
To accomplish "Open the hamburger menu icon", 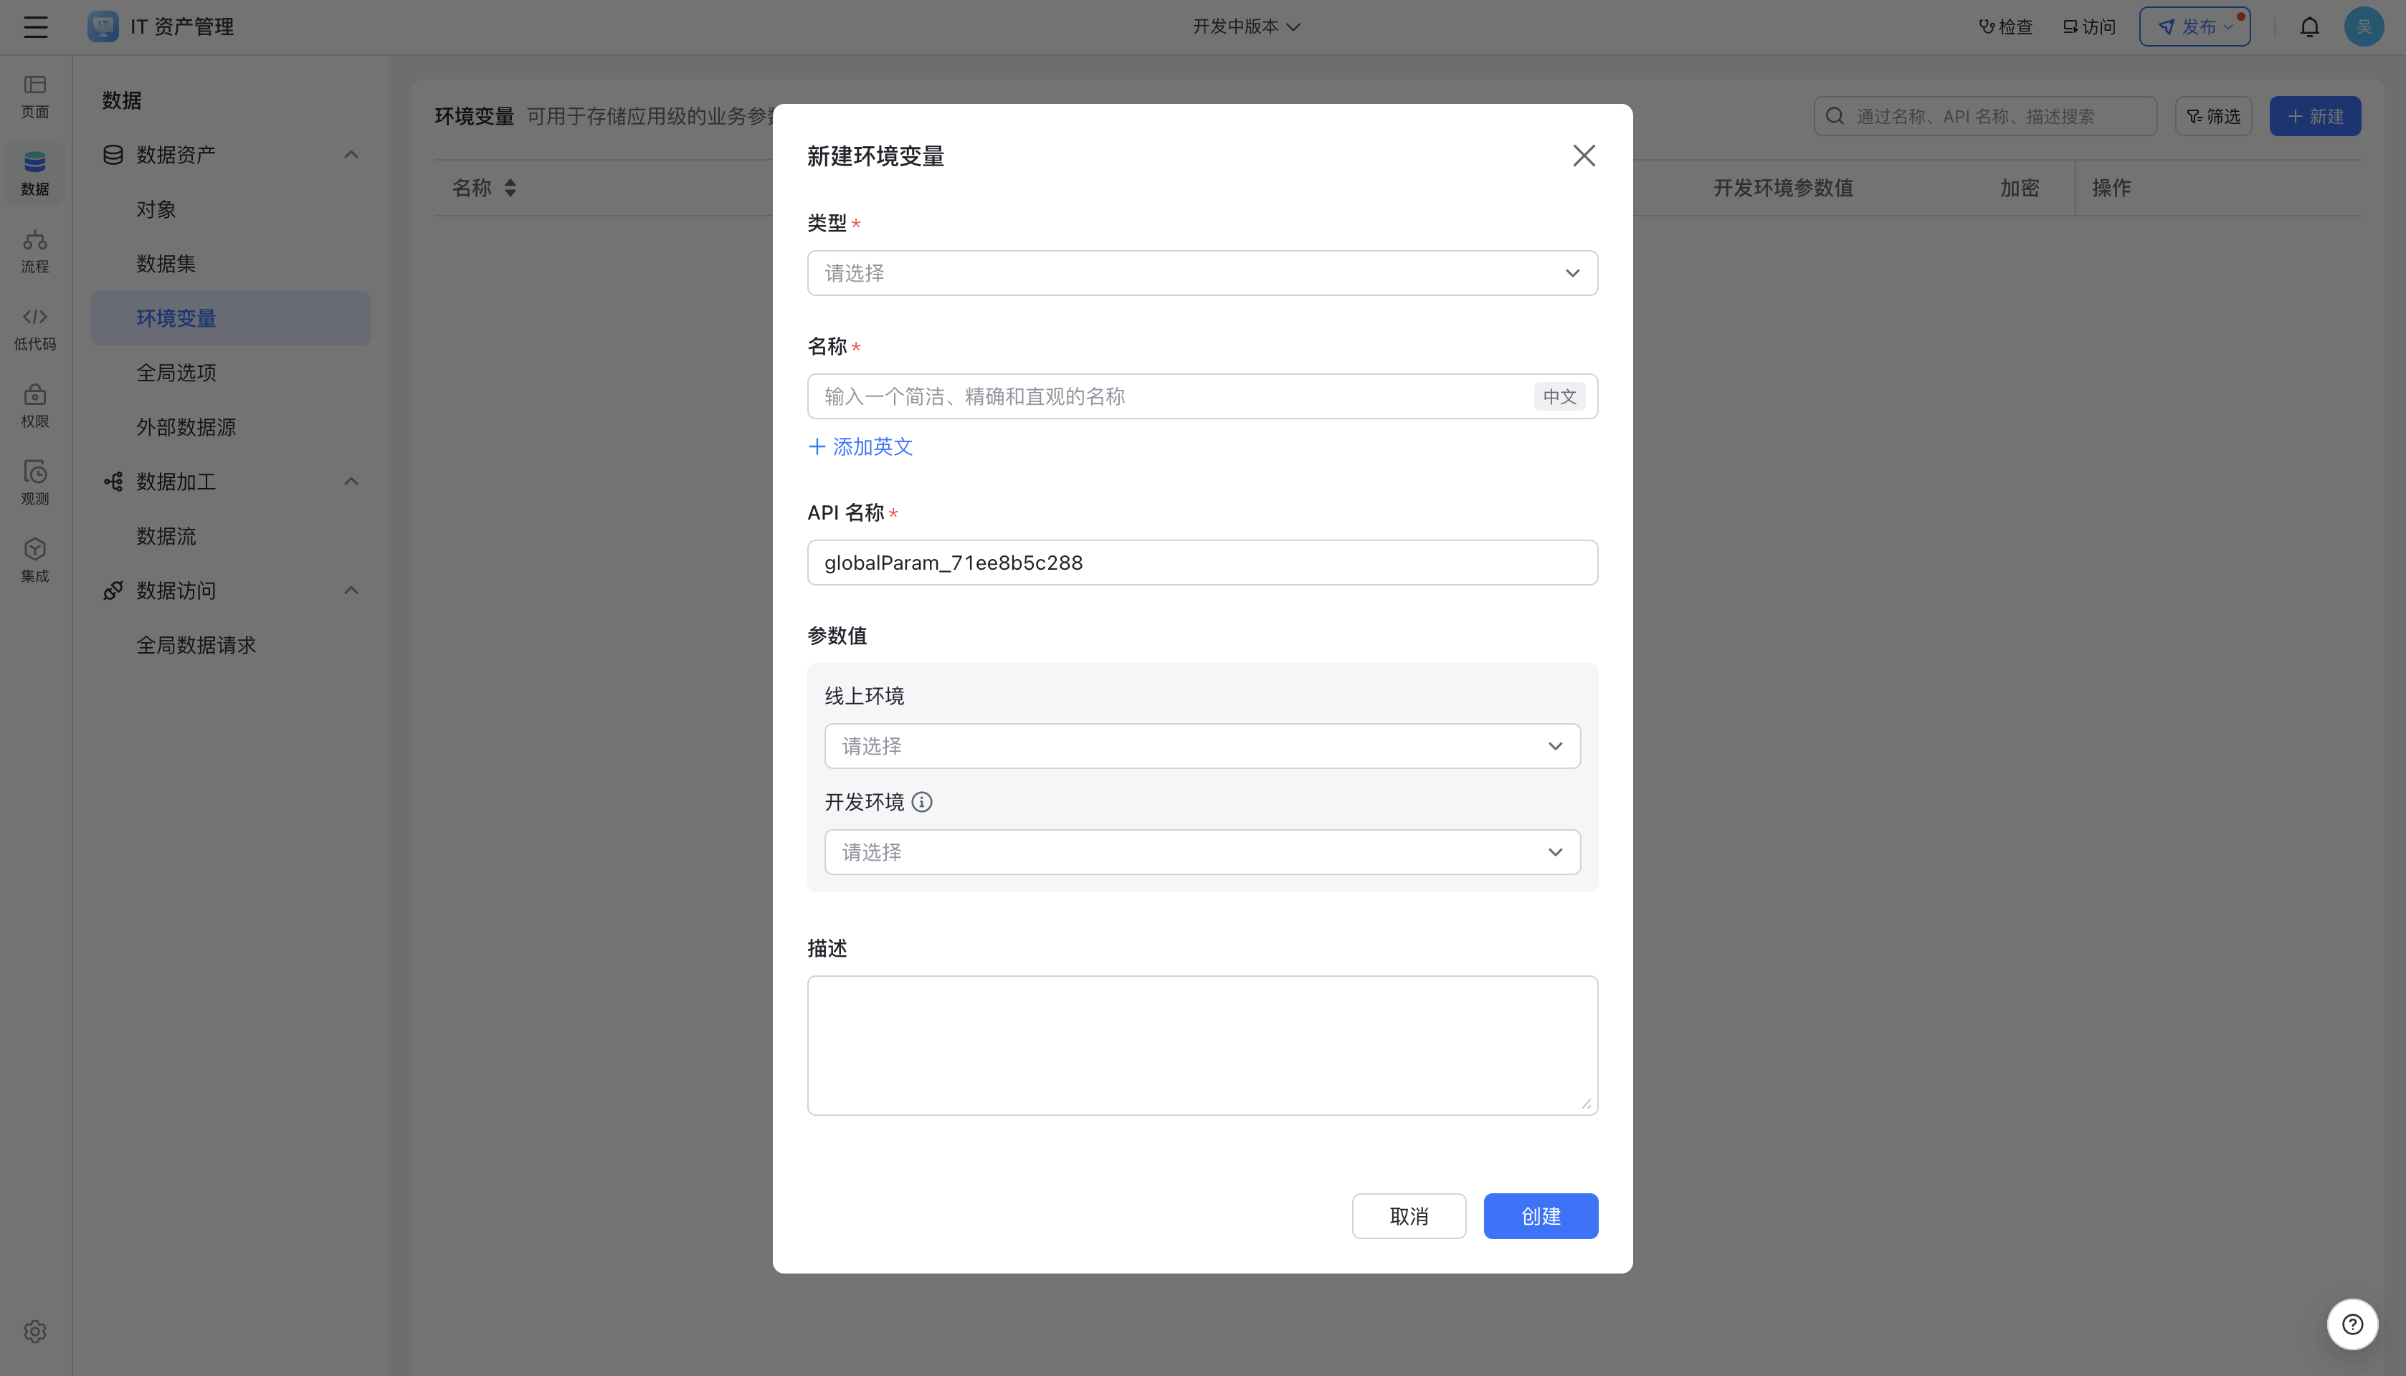I will pyautogui.click(x=36, y=27).
